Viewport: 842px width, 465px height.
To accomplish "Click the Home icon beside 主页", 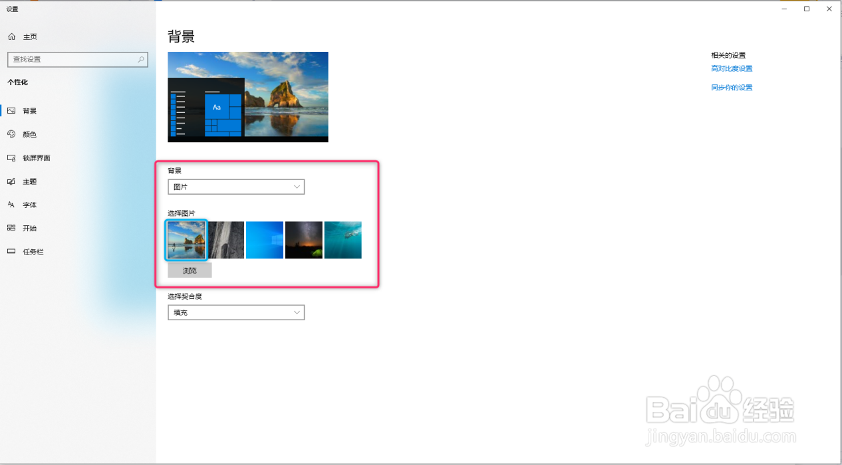I will [11, 37].
